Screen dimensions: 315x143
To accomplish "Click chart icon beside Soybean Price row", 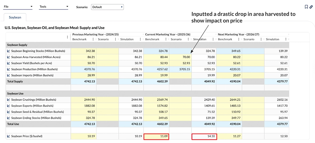I will 9,136.
